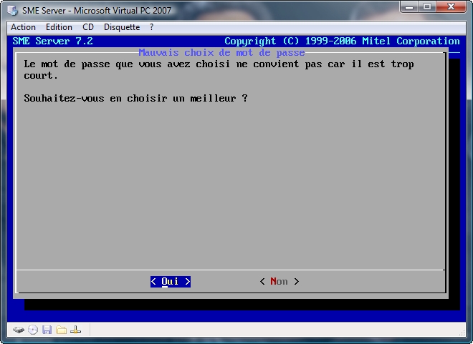The height and width of the screenshot is (344, 473).
Task: Click the window resize grip in the corner
Action: click(x=462, y=333)
